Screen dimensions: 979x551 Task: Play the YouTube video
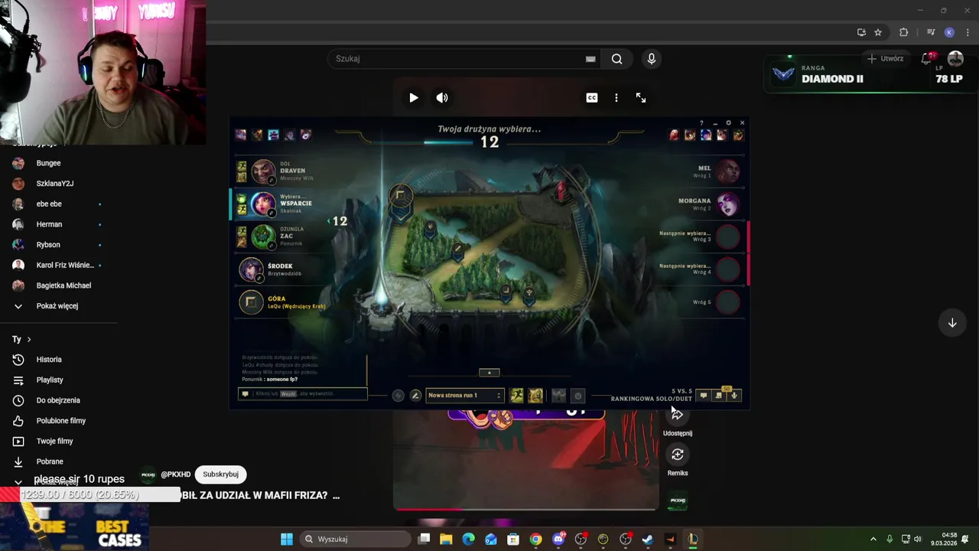[413, 98]
